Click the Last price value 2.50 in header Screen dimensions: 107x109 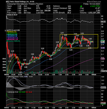(98, 11)
